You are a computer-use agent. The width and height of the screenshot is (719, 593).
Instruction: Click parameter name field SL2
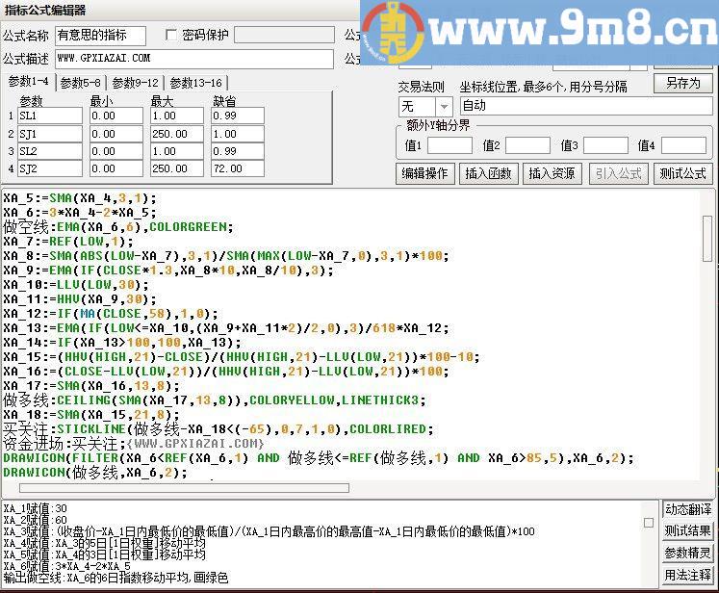pyautogui.click(x=50, y=151)
